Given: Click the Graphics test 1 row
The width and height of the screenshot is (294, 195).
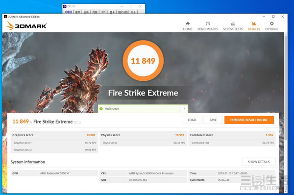Looking at the screenshot, I should 54,143.
